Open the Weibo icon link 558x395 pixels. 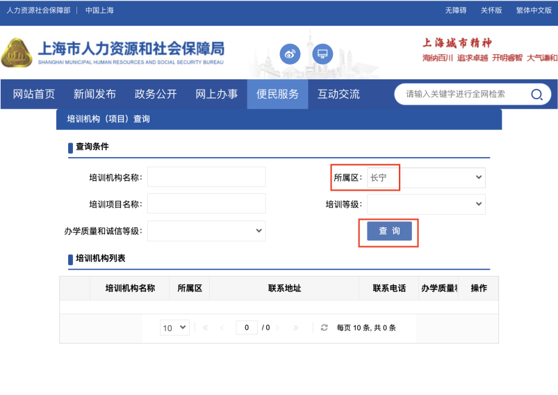pyautogui.click(x=290, y=54)
